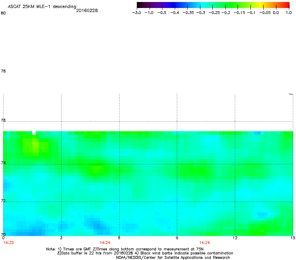Click the "-0.15" color scale label
Image resolution: width=296 pixels, height=260 pixels.
pyautogui.click(x=239, y=13)
